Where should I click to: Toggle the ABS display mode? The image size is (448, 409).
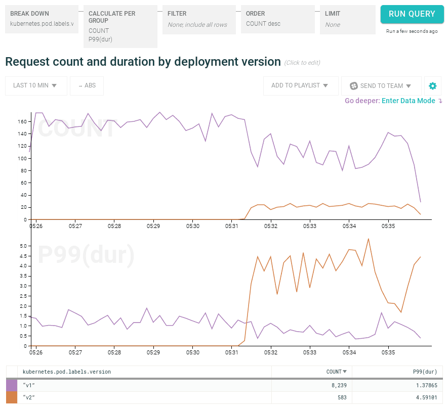click(87, 85)
